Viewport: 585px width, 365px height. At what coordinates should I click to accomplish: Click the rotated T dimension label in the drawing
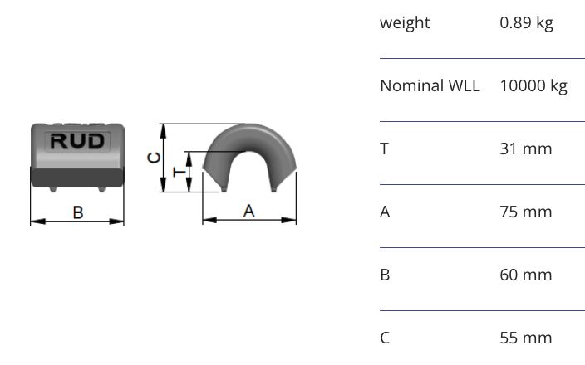179,171
